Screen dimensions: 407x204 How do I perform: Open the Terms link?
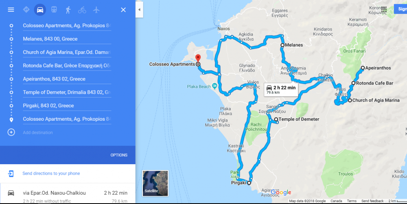352,201
